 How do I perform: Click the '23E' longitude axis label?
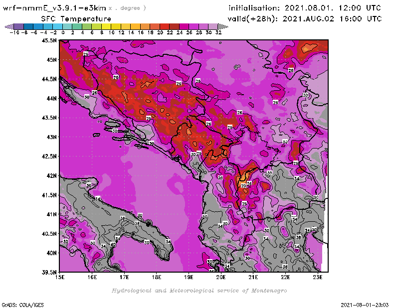pyautogui.click(x=318, y=277)
